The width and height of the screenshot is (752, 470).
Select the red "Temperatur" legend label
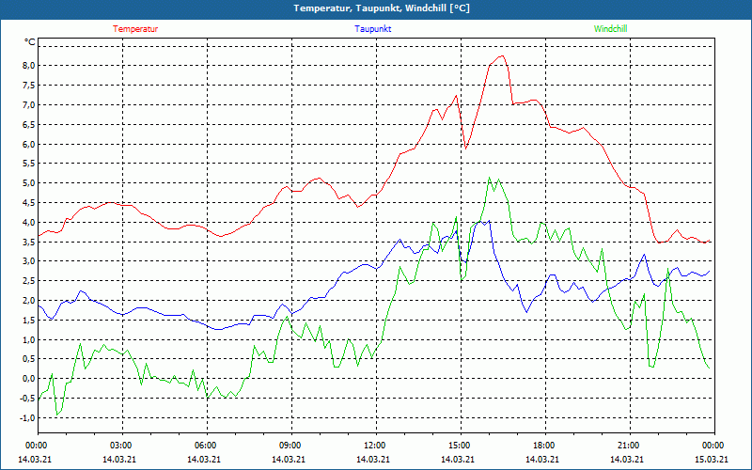(x=135, y=29)
